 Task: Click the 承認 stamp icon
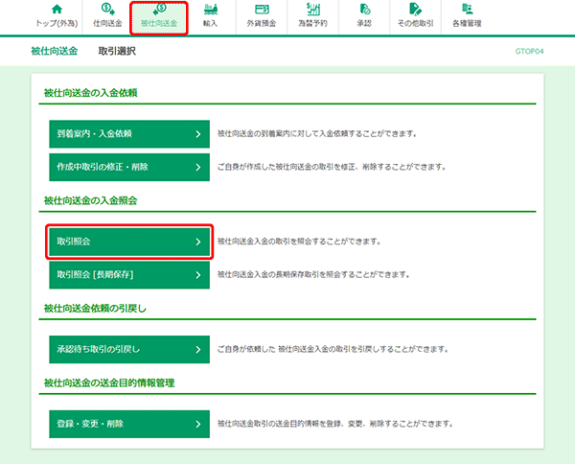(x=365, y=10)
